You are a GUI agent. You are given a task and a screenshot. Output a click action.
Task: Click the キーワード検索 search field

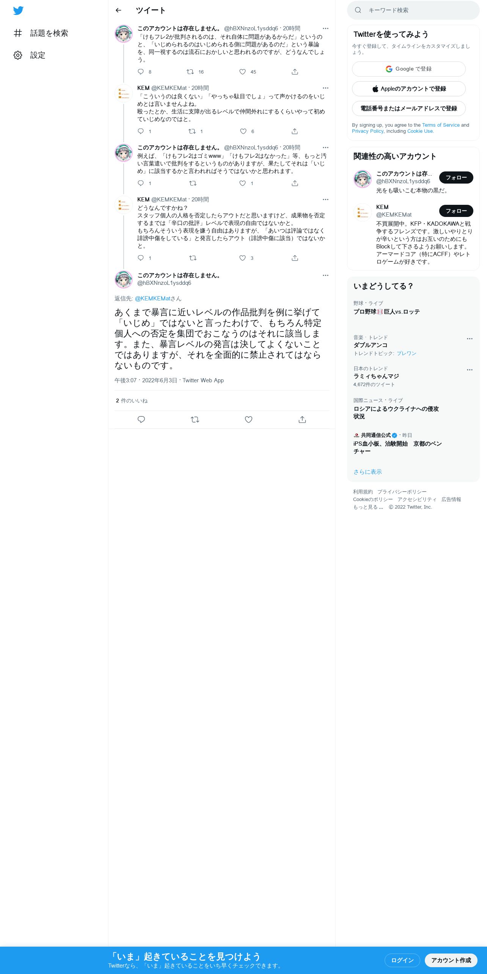pos(413,10)
